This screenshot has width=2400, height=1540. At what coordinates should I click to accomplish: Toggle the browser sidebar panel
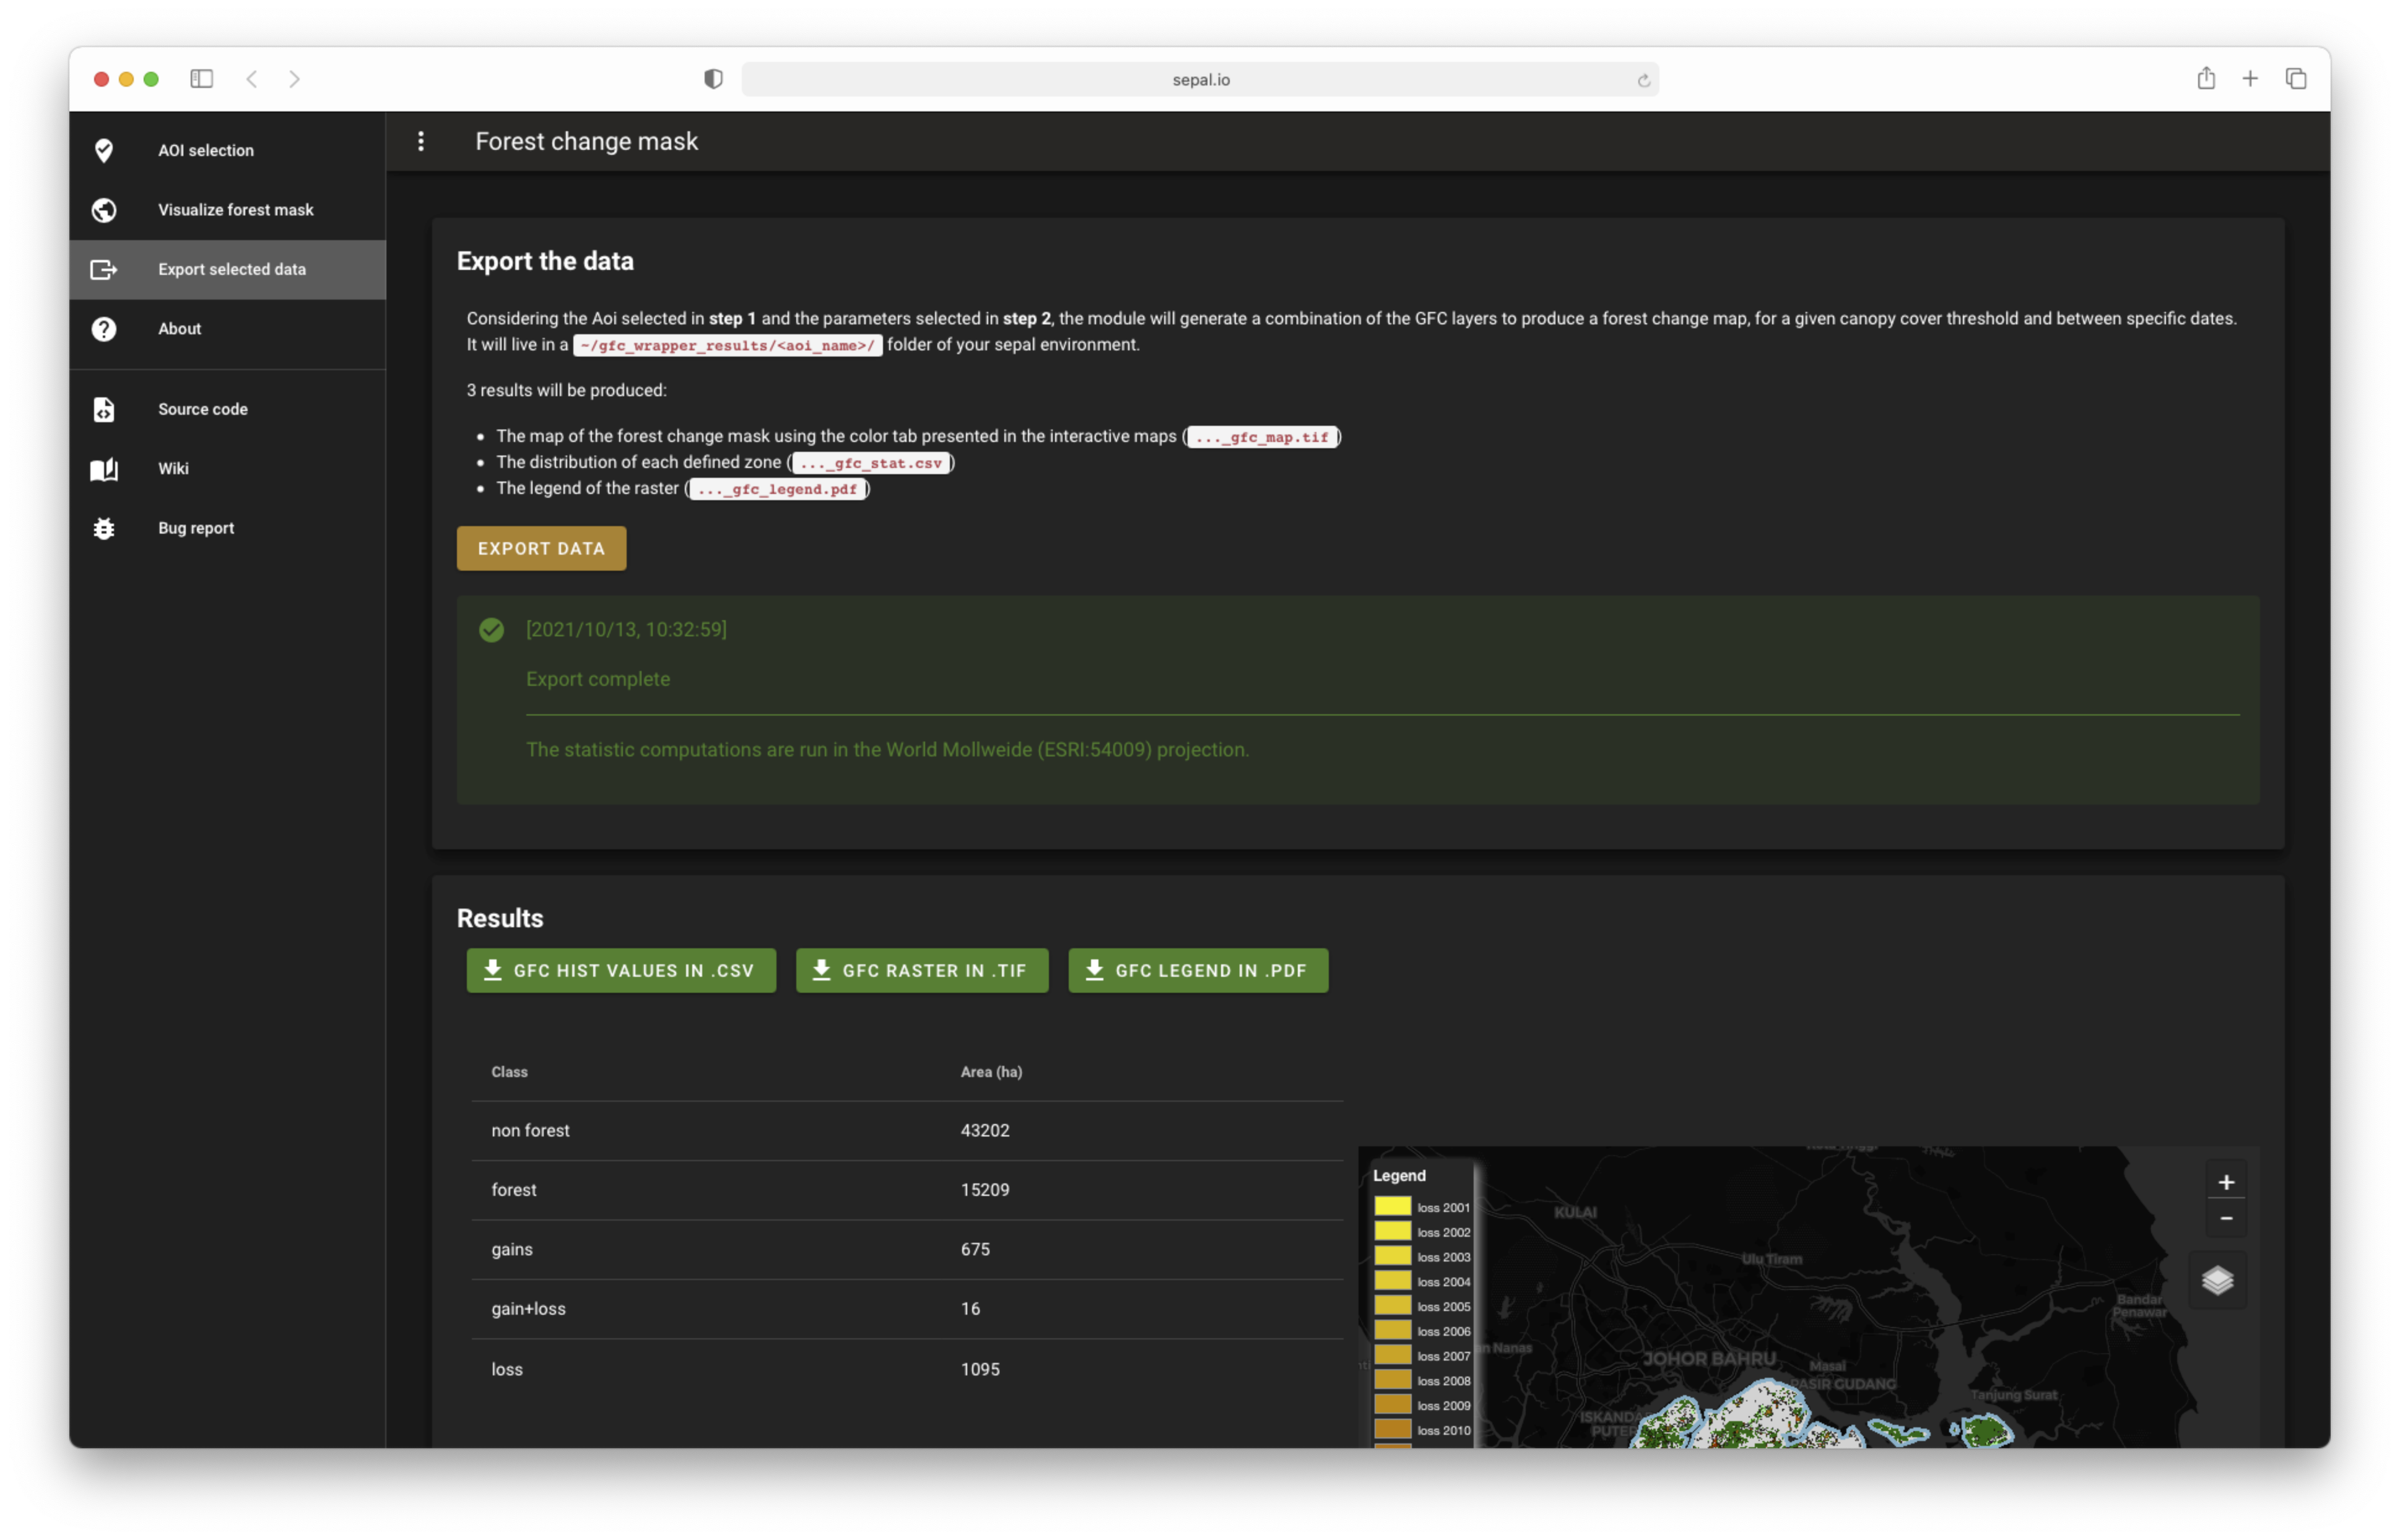[201, 79]
